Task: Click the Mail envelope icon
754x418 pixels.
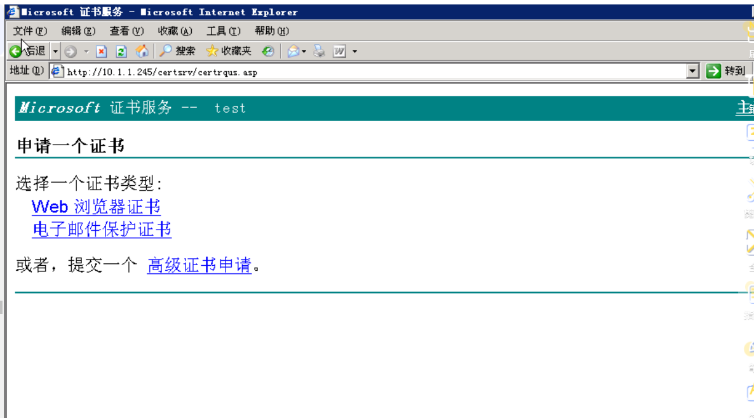Action: (293, 51)
